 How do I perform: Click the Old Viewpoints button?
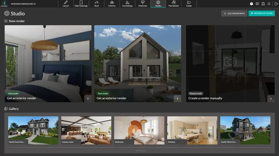234,13
